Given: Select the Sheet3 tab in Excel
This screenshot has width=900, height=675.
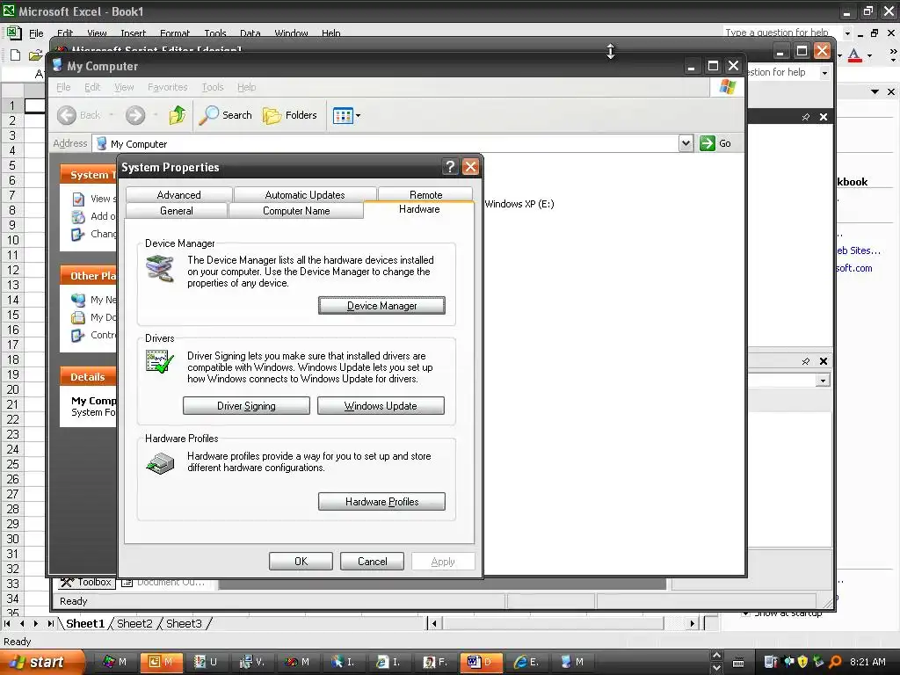Looking at the screenshot, I should click(x=184, y=623).
